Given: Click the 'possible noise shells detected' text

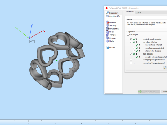Looking at the screenshot, I should (x=156, y=57).
